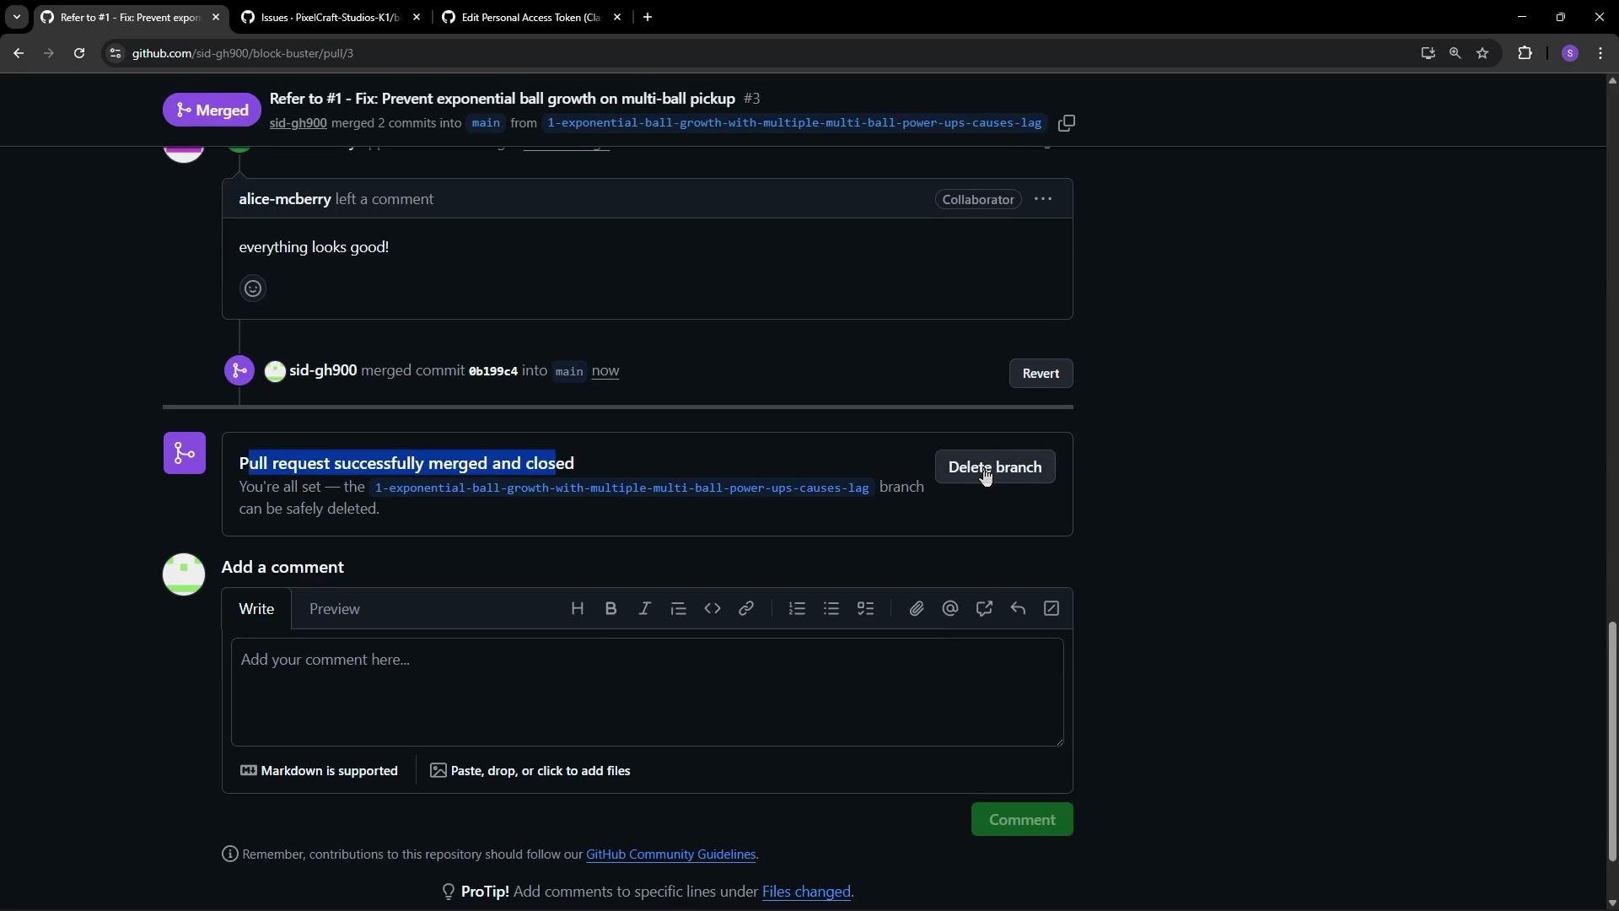Click the branch name in merged message
1619x911 pixels.
(x=621, y=488)
